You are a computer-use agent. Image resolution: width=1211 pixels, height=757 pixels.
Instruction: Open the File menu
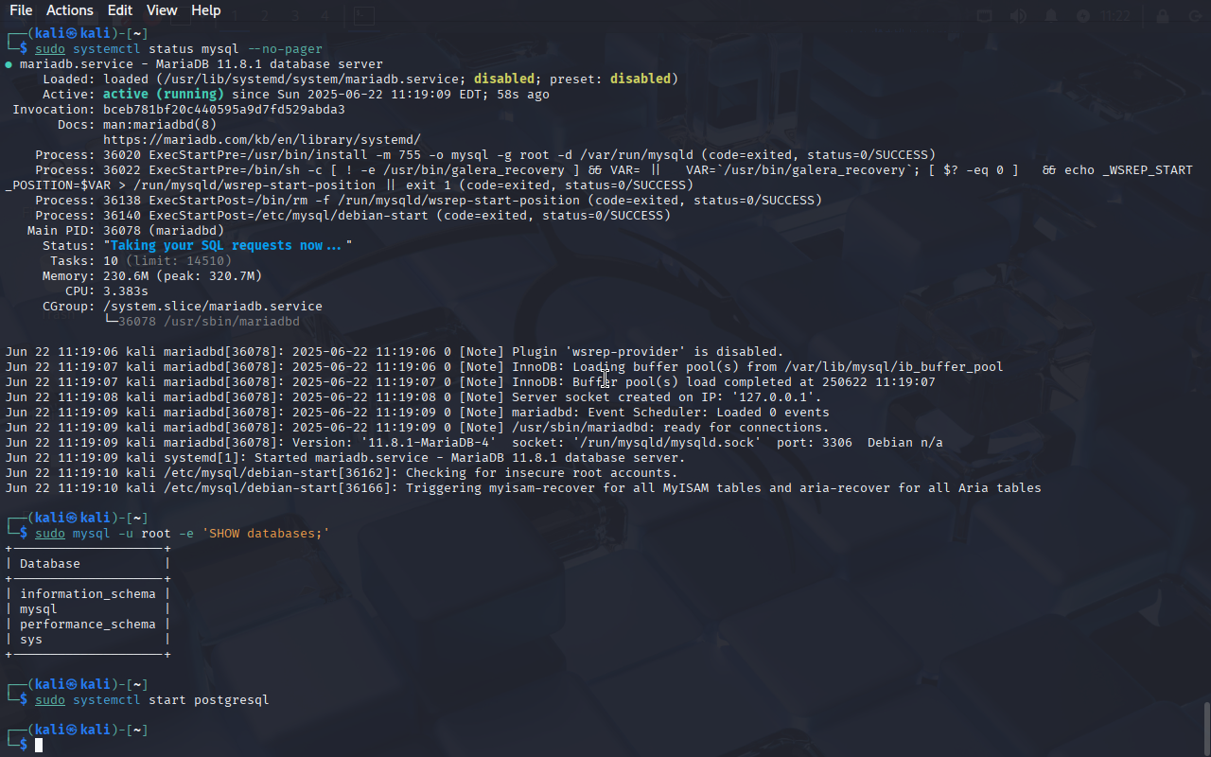click(21, 10)
